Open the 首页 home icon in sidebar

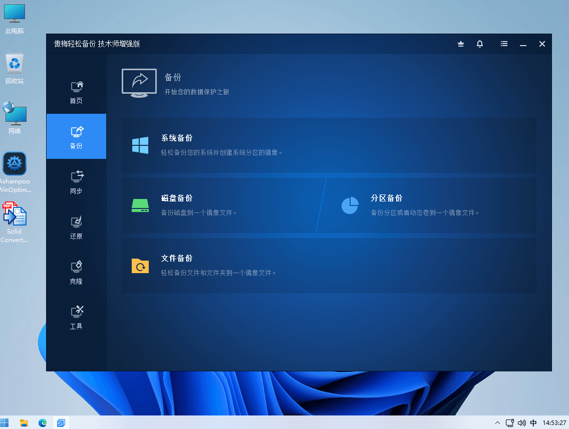77,87
